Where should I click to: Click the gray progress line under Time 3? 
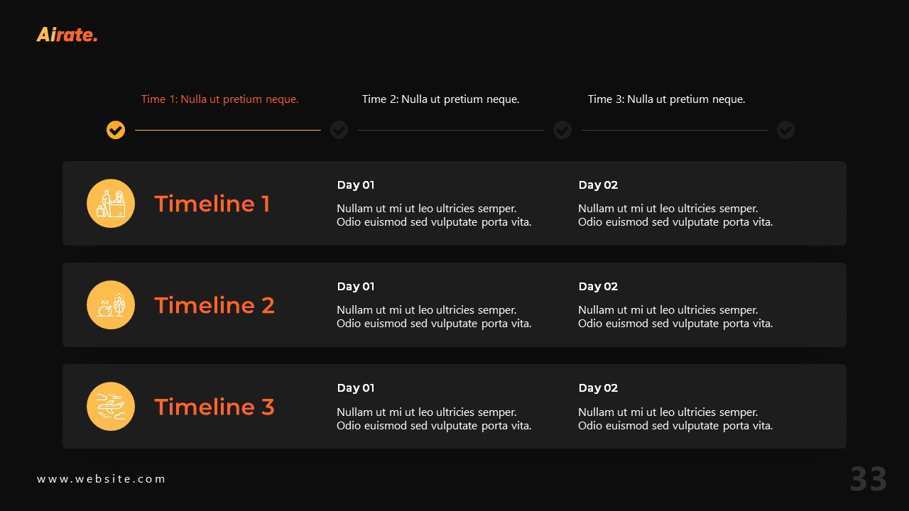(x=674, y=130)
